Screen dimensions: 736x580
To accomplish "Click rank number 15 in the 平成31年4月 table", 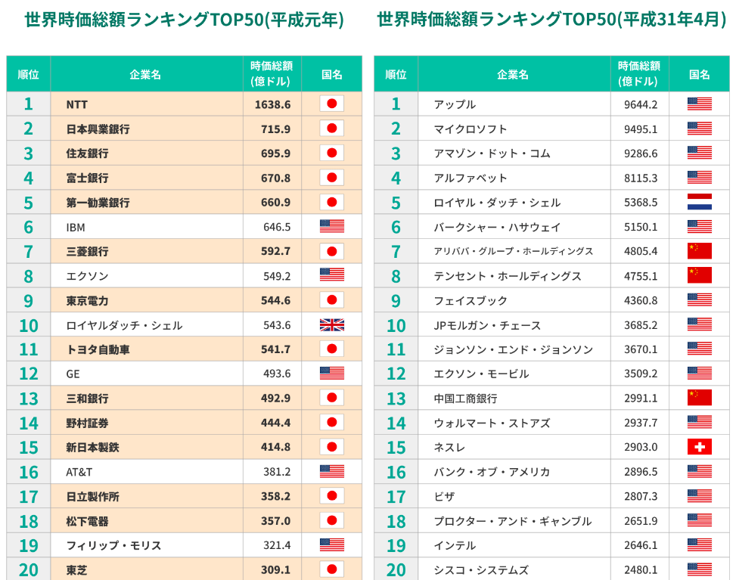I will click(x=396, y=447).
